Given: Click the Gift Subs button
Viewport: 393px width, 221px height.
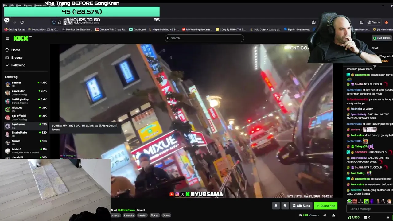Looking at the screenshot, I should point(301,206).
